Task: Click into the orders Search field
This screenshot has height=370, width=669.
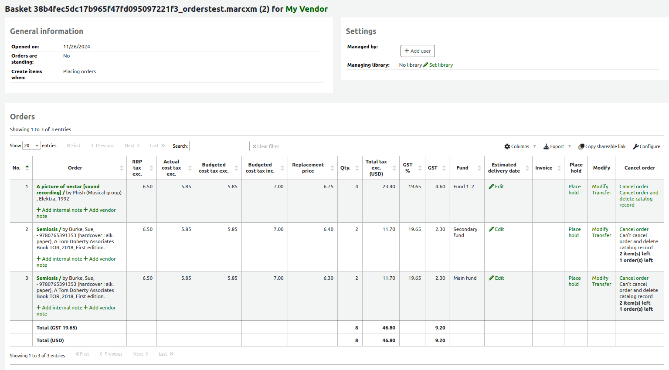Action: [x=219, y=146]
